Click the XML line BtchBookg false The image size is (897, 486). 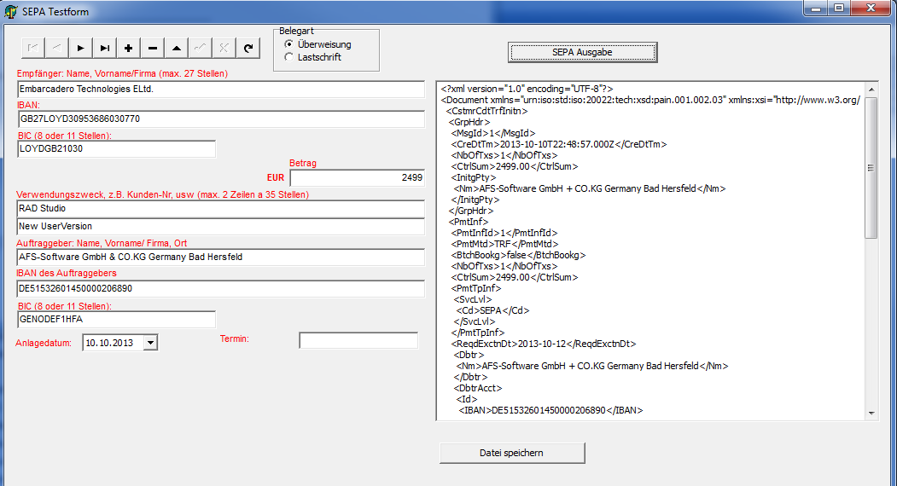coord(518,255)
